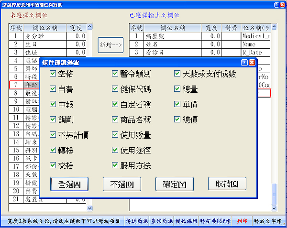Uncheck the 空格 checkbox
This screenshot has width=287, height=228.
53,74
